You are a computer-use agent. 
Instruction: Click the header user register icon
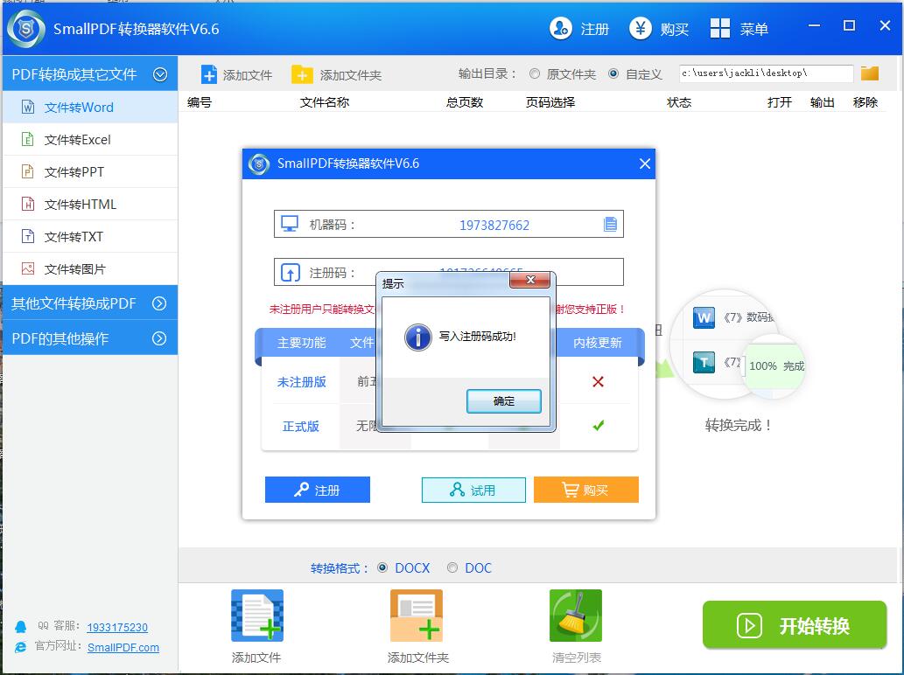pos(560,28)
